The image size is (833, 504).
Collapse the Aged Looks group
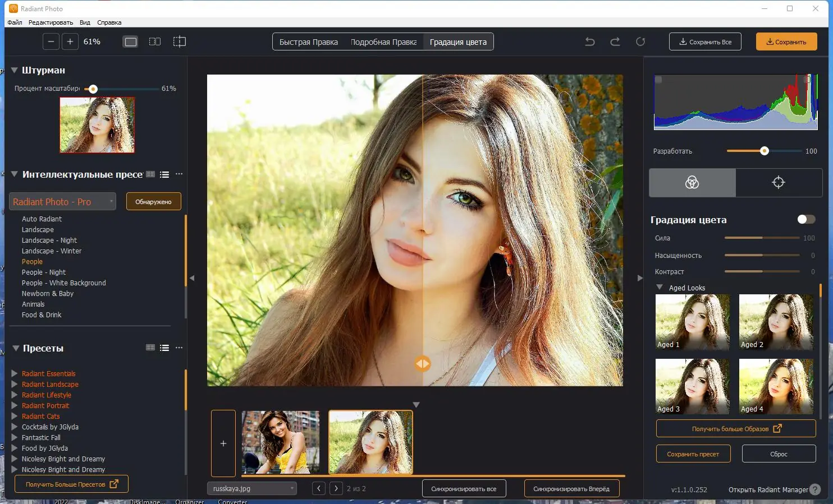(660, 287)
